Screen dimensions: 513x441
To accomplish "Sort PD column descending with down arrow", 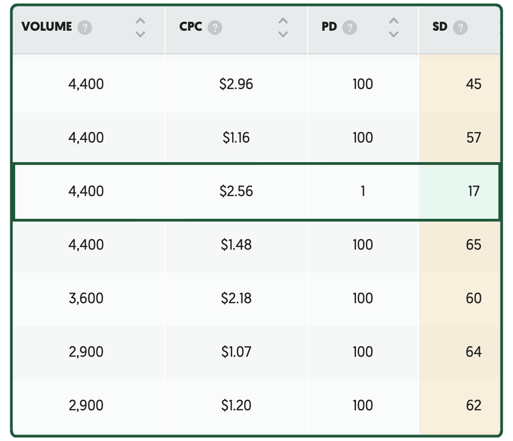I will 394,35.
